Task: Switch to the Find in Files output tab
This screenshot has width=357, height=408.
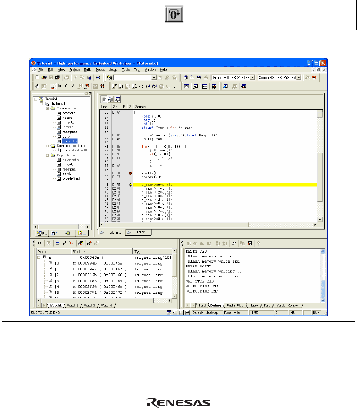Action: (x=235, y=306)
